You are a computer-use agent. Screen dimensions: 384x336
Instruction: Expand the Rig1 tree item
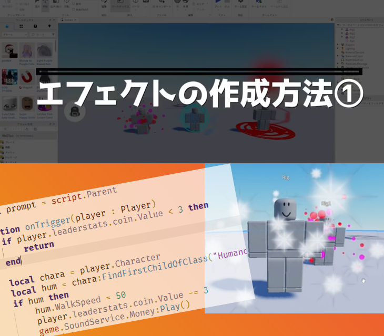coord(342,29)
